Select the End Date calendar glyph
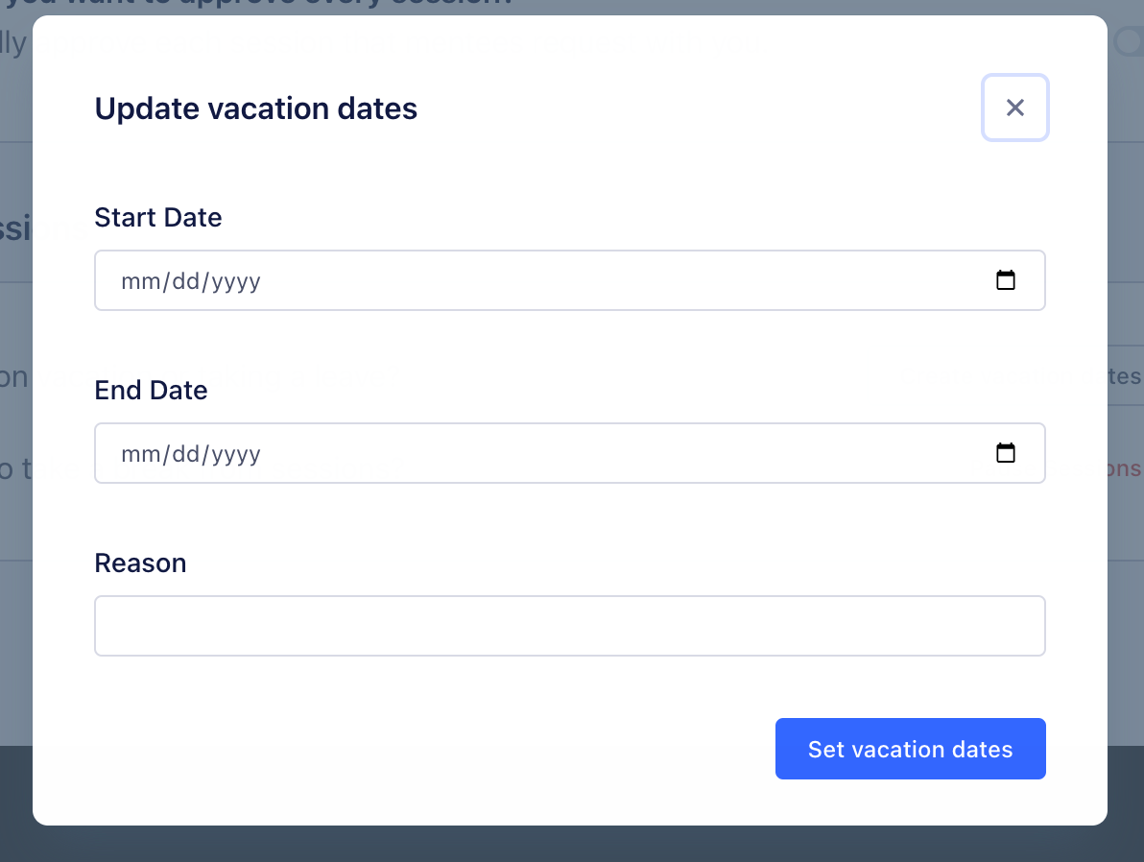This screenshot has width=1144, height=862. 1006,452
